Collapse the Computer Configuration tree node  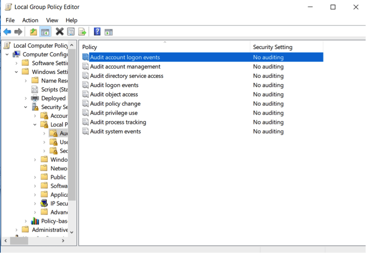(7, 54)
